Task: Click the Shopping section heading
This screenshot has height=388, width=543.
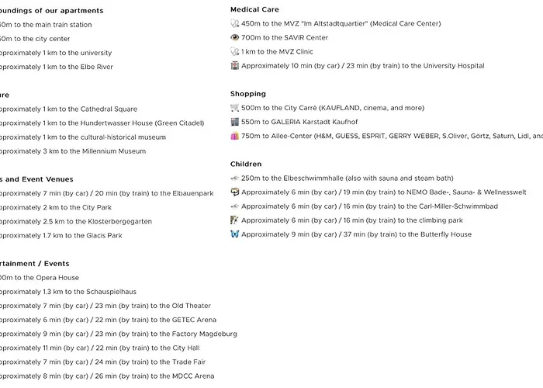Action: 248,94
